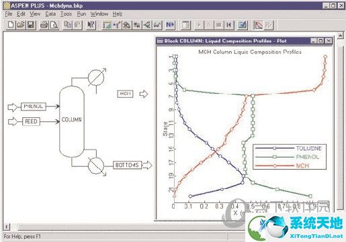The image size is (346, 242).
Task: Click the Print toolbar icon
Action: click(x=44, y=25)
